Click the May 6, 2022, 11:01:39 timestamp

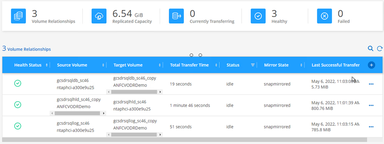point(335,103)
